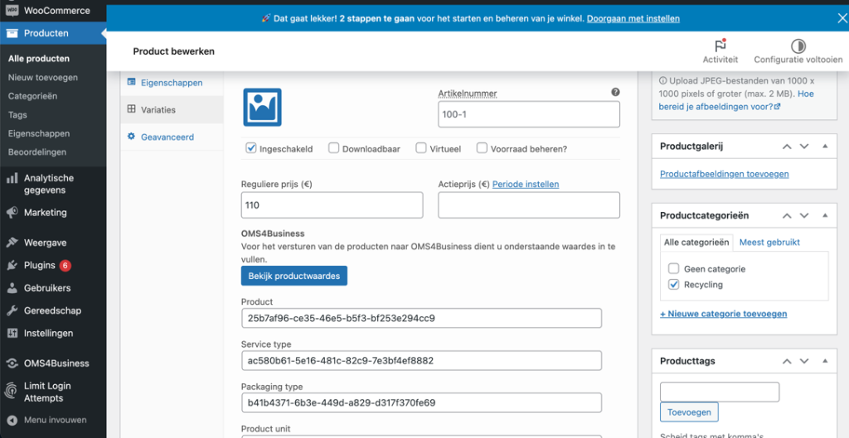The height and width of the screenshot is (438, 849).
Task: Click the Activiteit flag icon
Action: [720, 46]
